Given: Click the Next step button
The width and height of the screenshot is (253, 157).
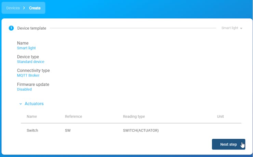Looking at the screenshot, I should tap(228, 144).
